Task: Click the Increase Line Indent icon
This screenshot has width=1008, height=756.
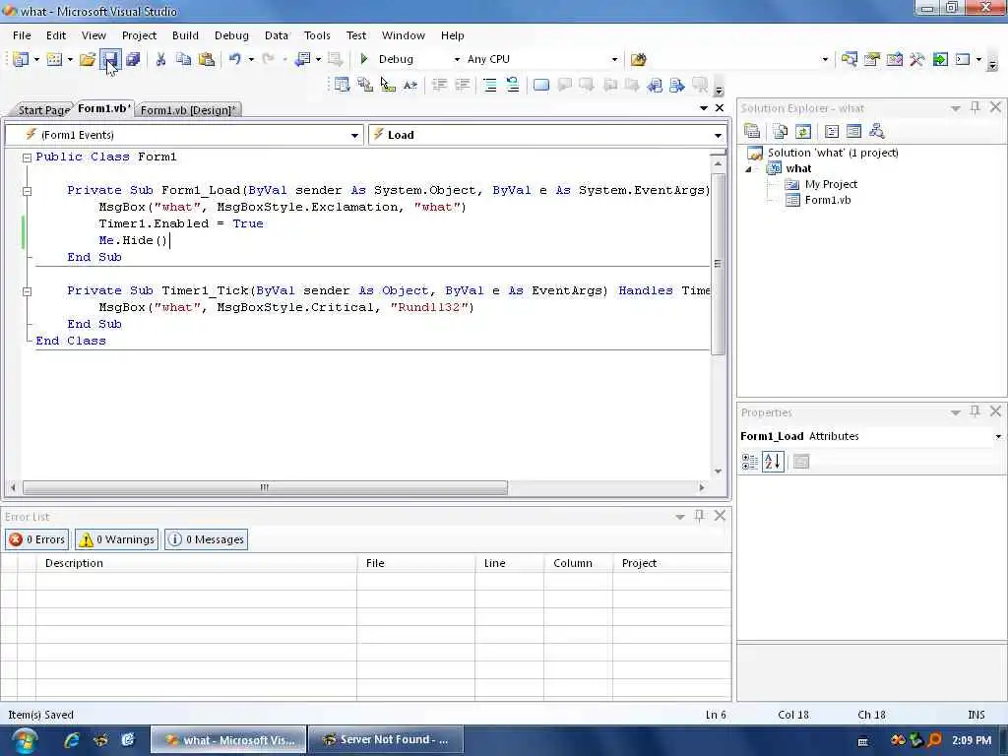Action: point(463,85)
